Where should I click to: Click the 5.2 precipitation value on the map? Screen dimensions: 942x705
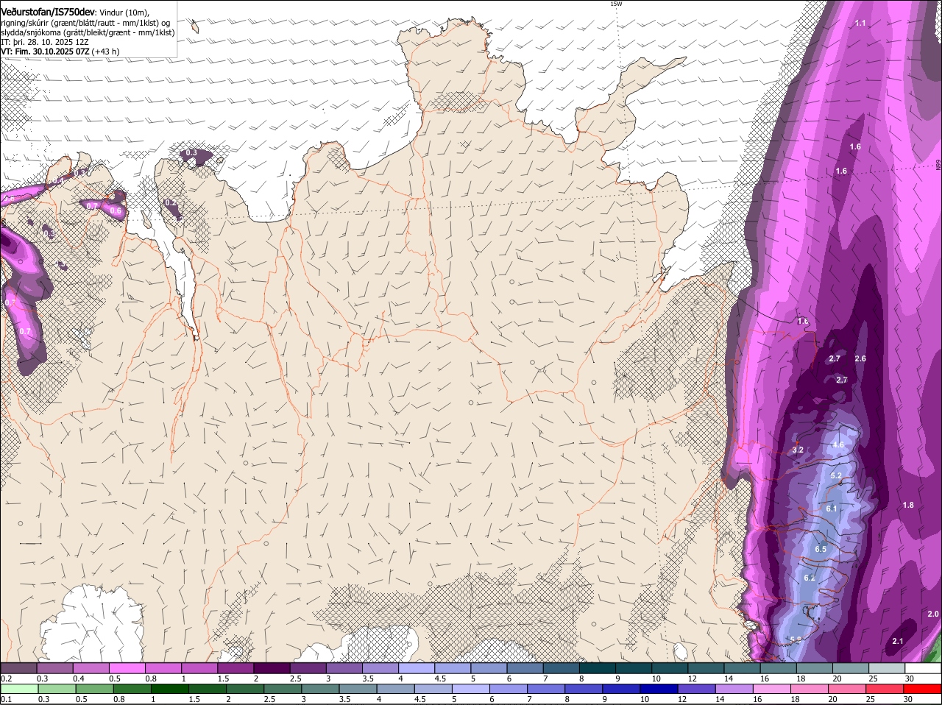pyautogui.click(x=836, y=476)
